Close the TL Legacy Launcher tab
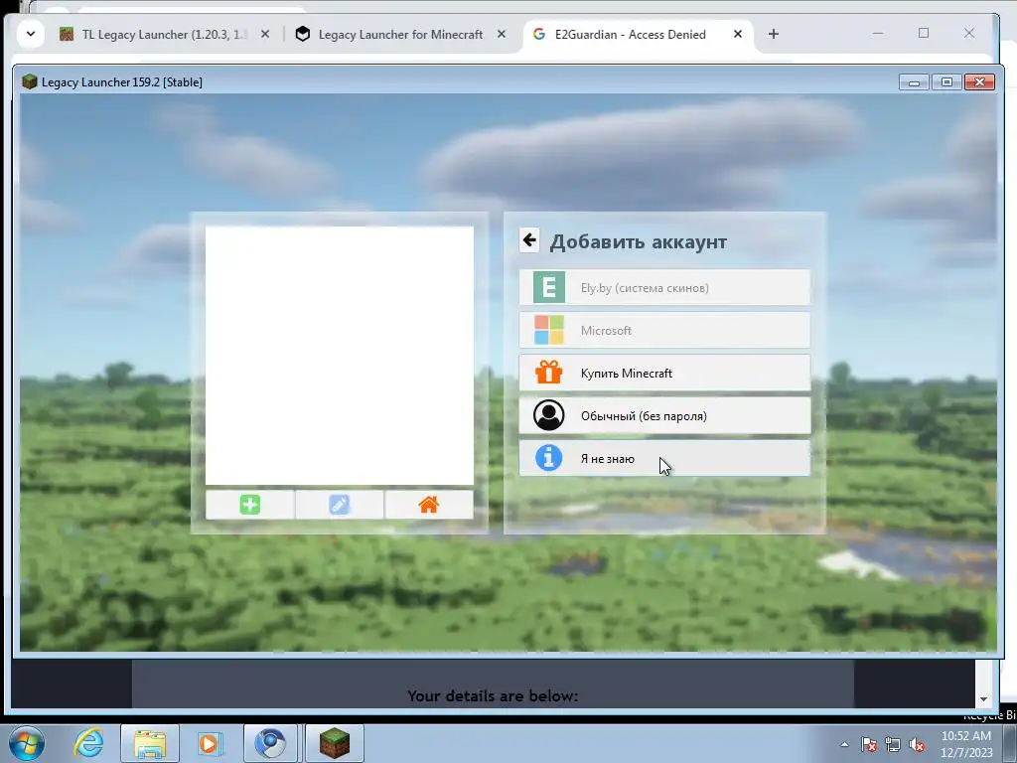 265,35
